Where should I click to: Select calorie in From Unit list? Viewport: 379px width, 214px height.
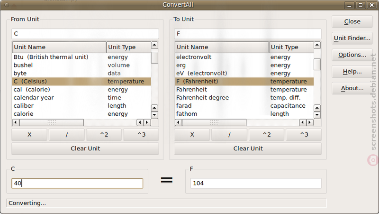(81, 114)
